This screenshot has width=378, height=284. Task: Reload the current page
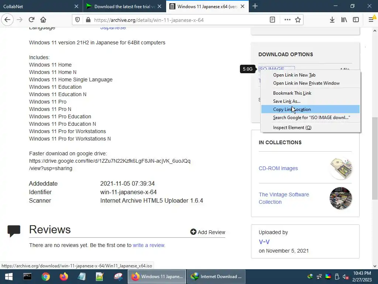pyautogui.click(x=32, y=20)
